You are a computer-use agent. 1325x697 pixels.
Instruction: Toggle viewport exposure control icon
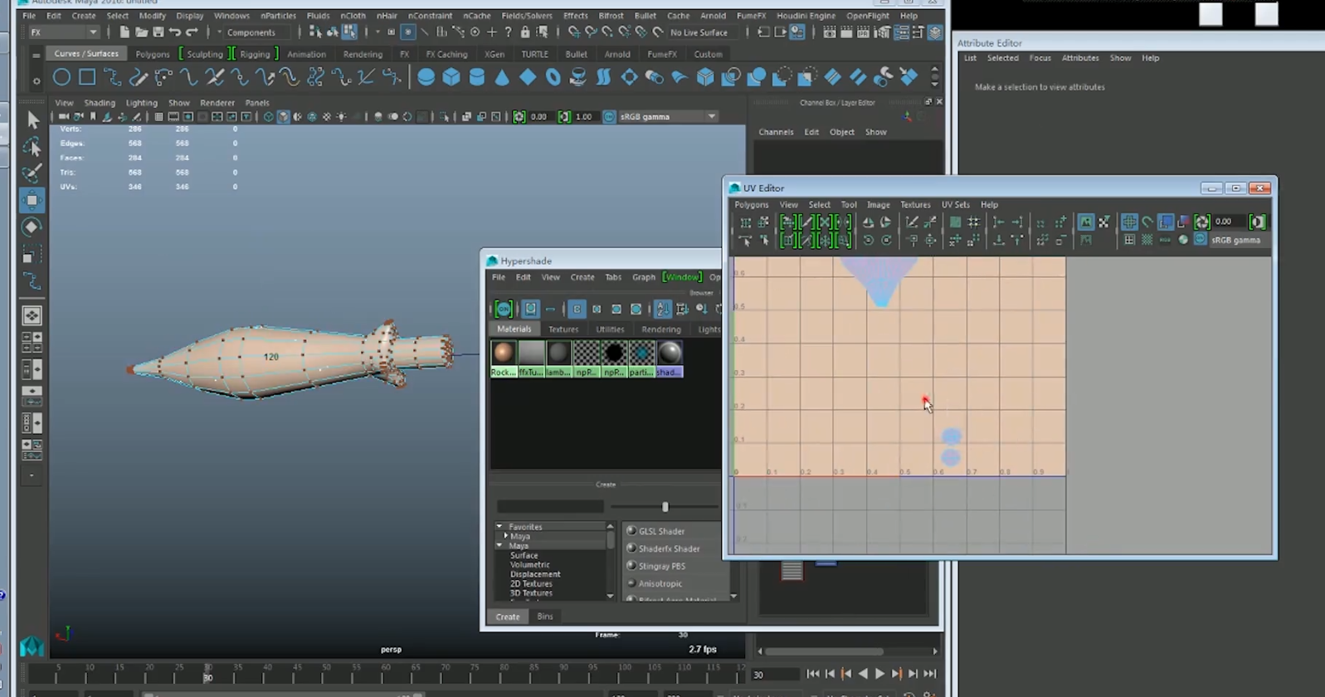pos(519,117)
